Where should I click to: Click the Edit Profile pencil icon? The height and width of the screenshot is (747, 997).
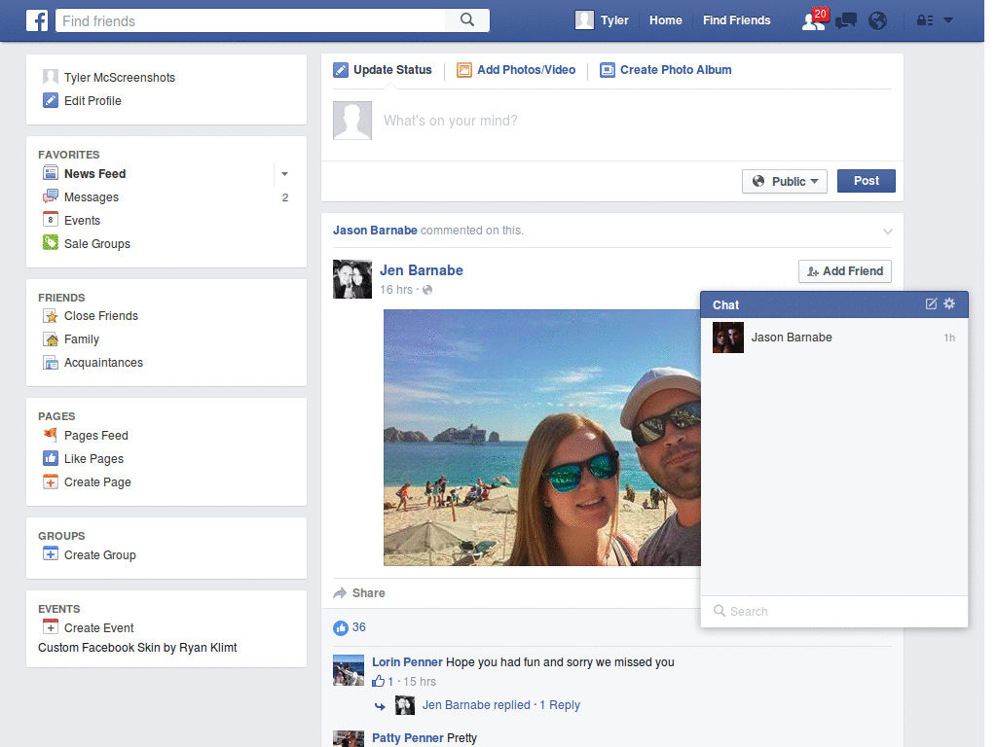coord(51,100)
